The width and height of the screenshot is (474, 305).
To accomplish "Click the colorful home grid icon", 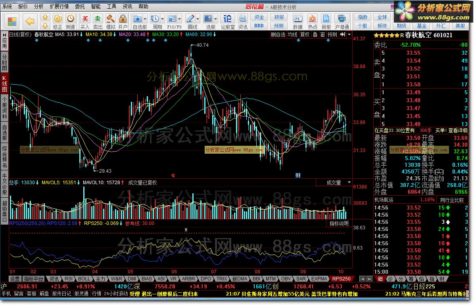I will 12,21.
